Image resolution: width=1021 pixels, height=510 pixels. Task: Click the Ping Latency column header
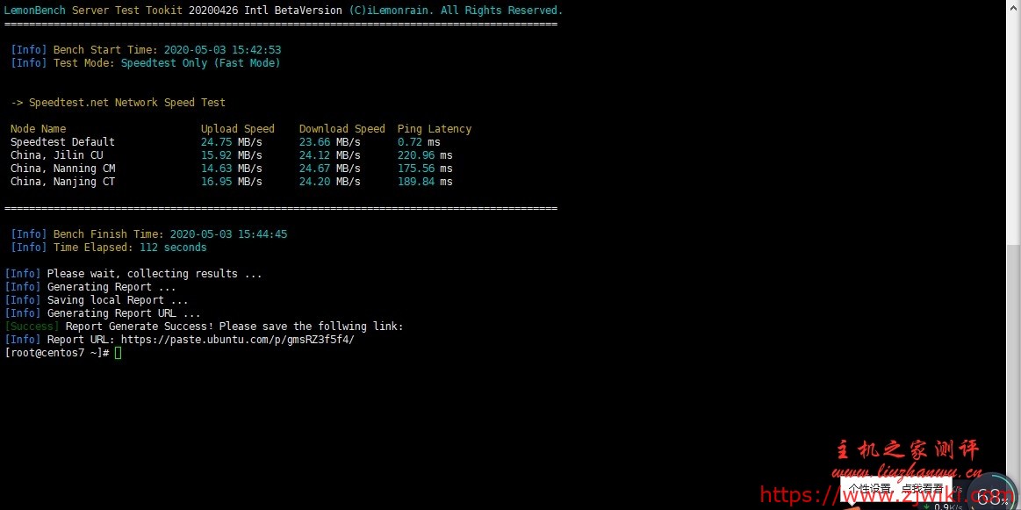(434, 129)
